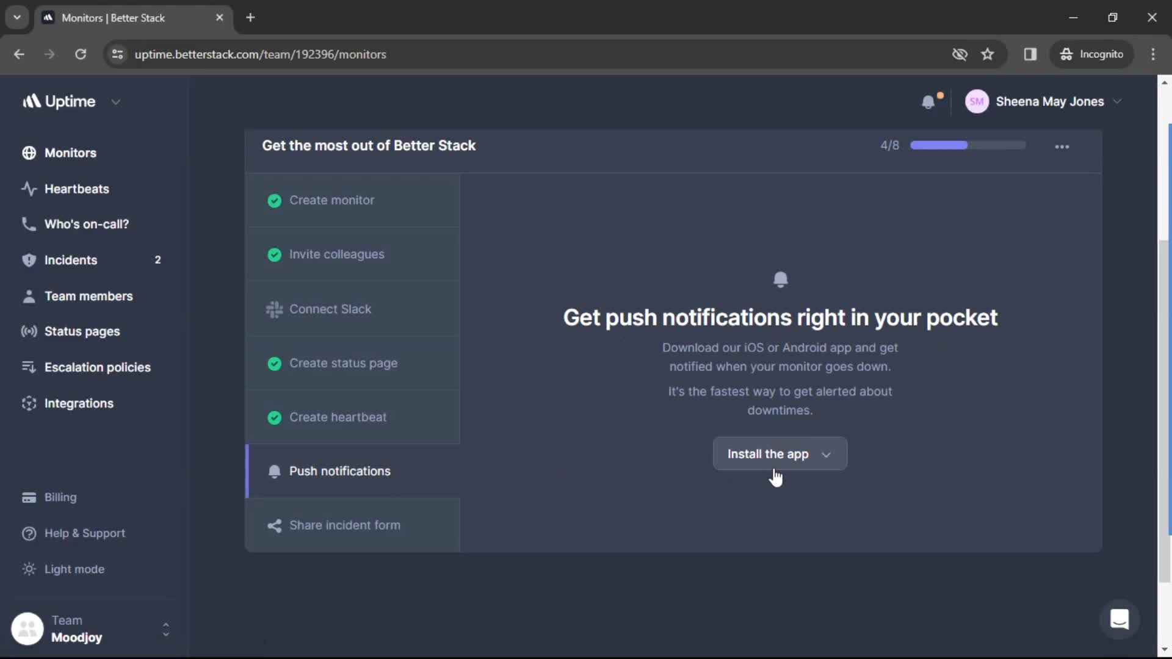Select the Invite colleagues step
The image size is (1172, 659).
[353, 254]
